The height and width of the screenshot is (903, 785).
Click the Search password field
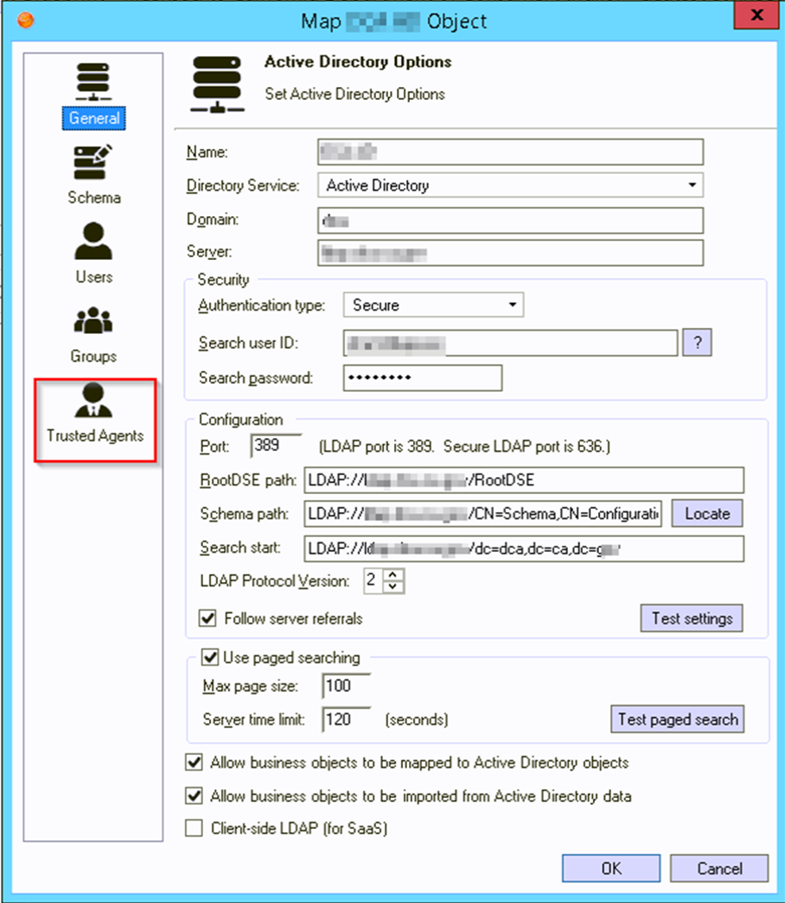coord(422,378)
